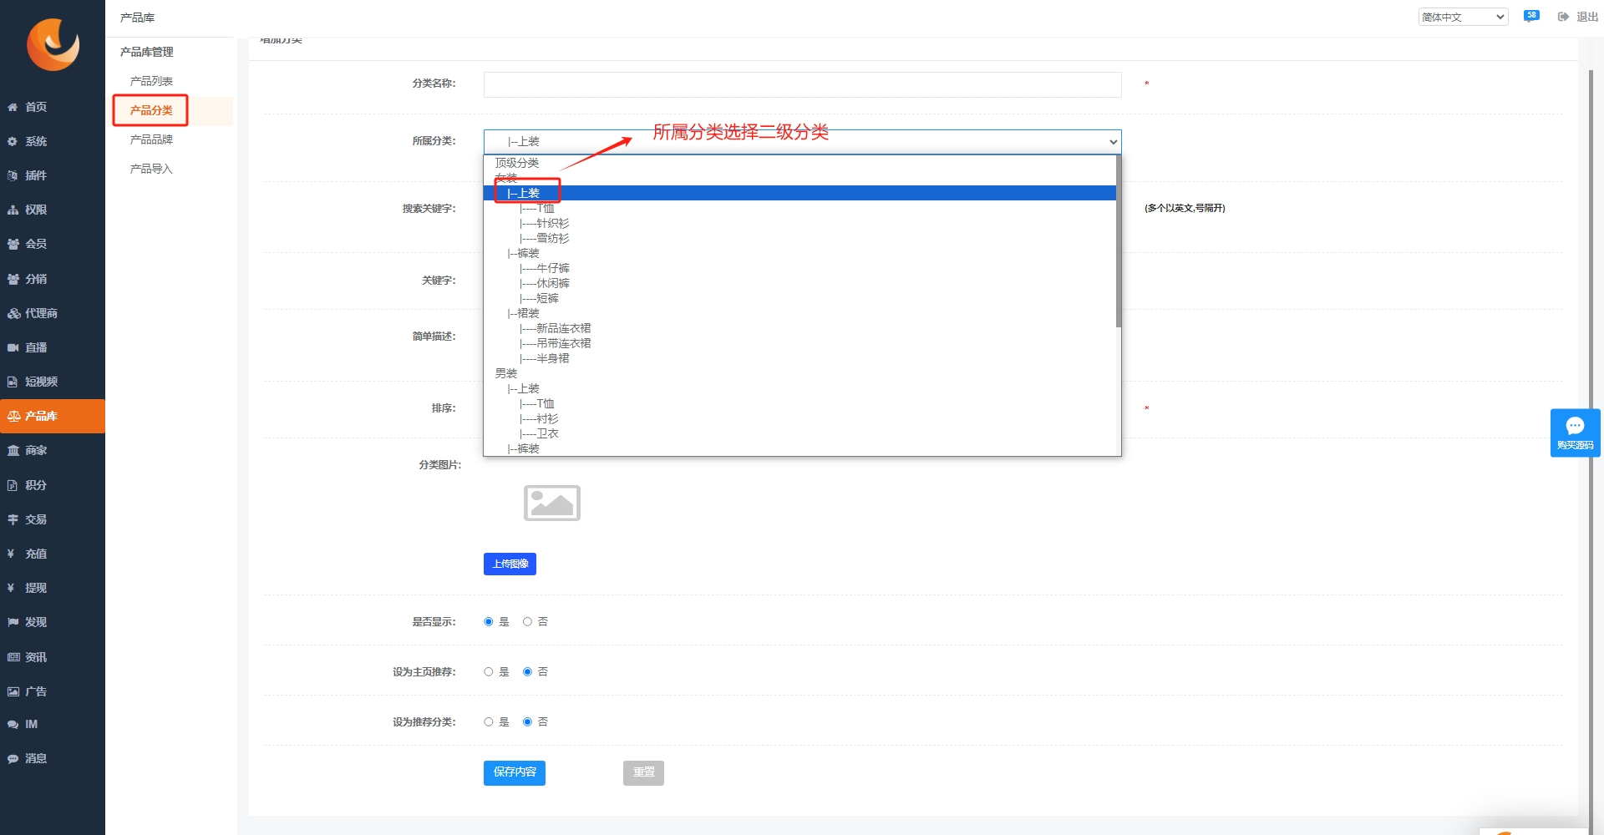Select 否 for 设为推荐分类
This screenshot has height=835, width=1604.
(x=527, y=721)
